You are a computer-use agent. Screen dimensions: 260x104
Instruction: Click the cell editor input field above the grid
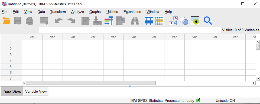click(130, 30)
